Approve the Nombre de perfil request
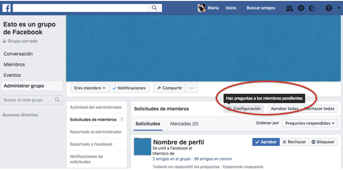 click(x=266, y=142)
